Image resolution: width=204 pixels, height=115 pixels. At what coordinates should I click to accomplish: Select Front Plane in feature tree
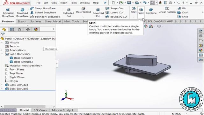[15, 70]
